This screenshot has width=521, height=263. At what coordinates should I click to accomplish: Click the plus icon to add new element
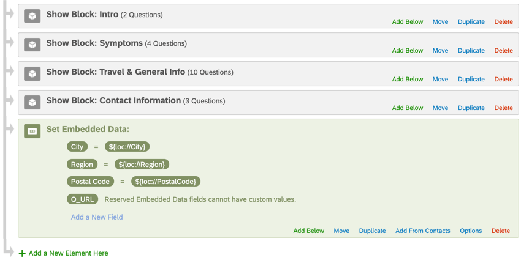pos(22,253)
